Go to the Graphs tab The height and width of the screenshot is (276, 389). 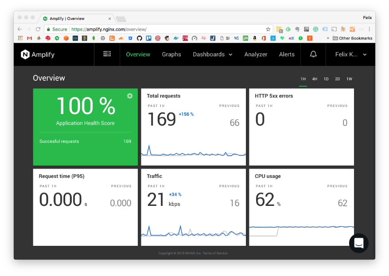[x=171, y=55]
